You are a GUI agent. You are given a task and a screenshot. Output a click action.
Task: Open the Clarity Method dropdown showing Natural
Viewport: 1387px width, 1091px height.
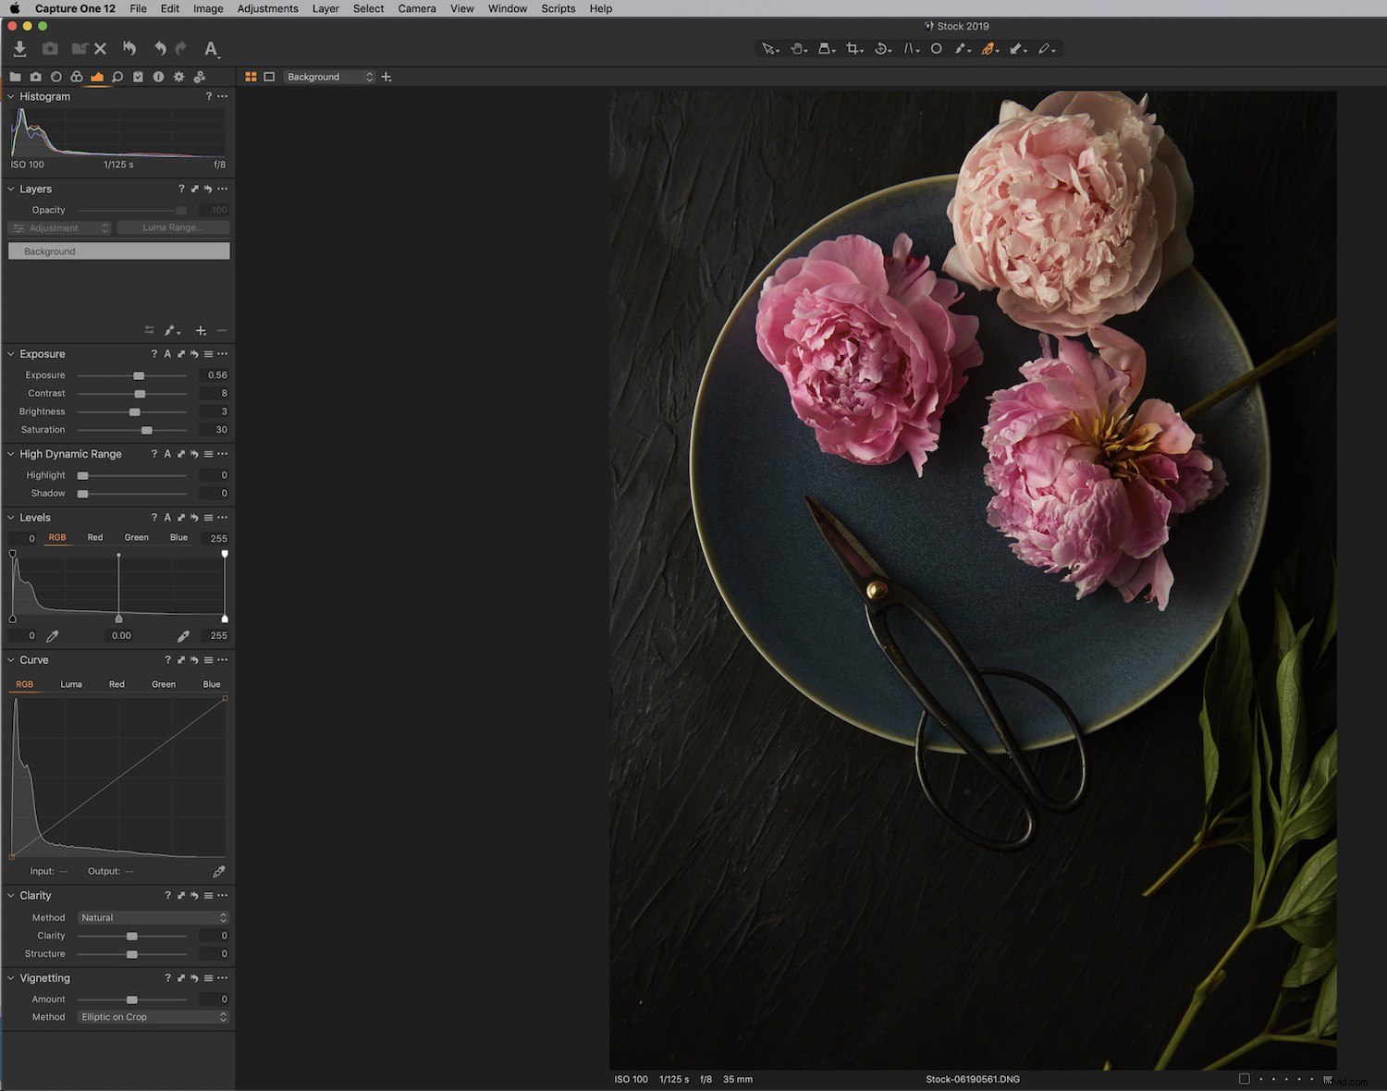(153, 917)
